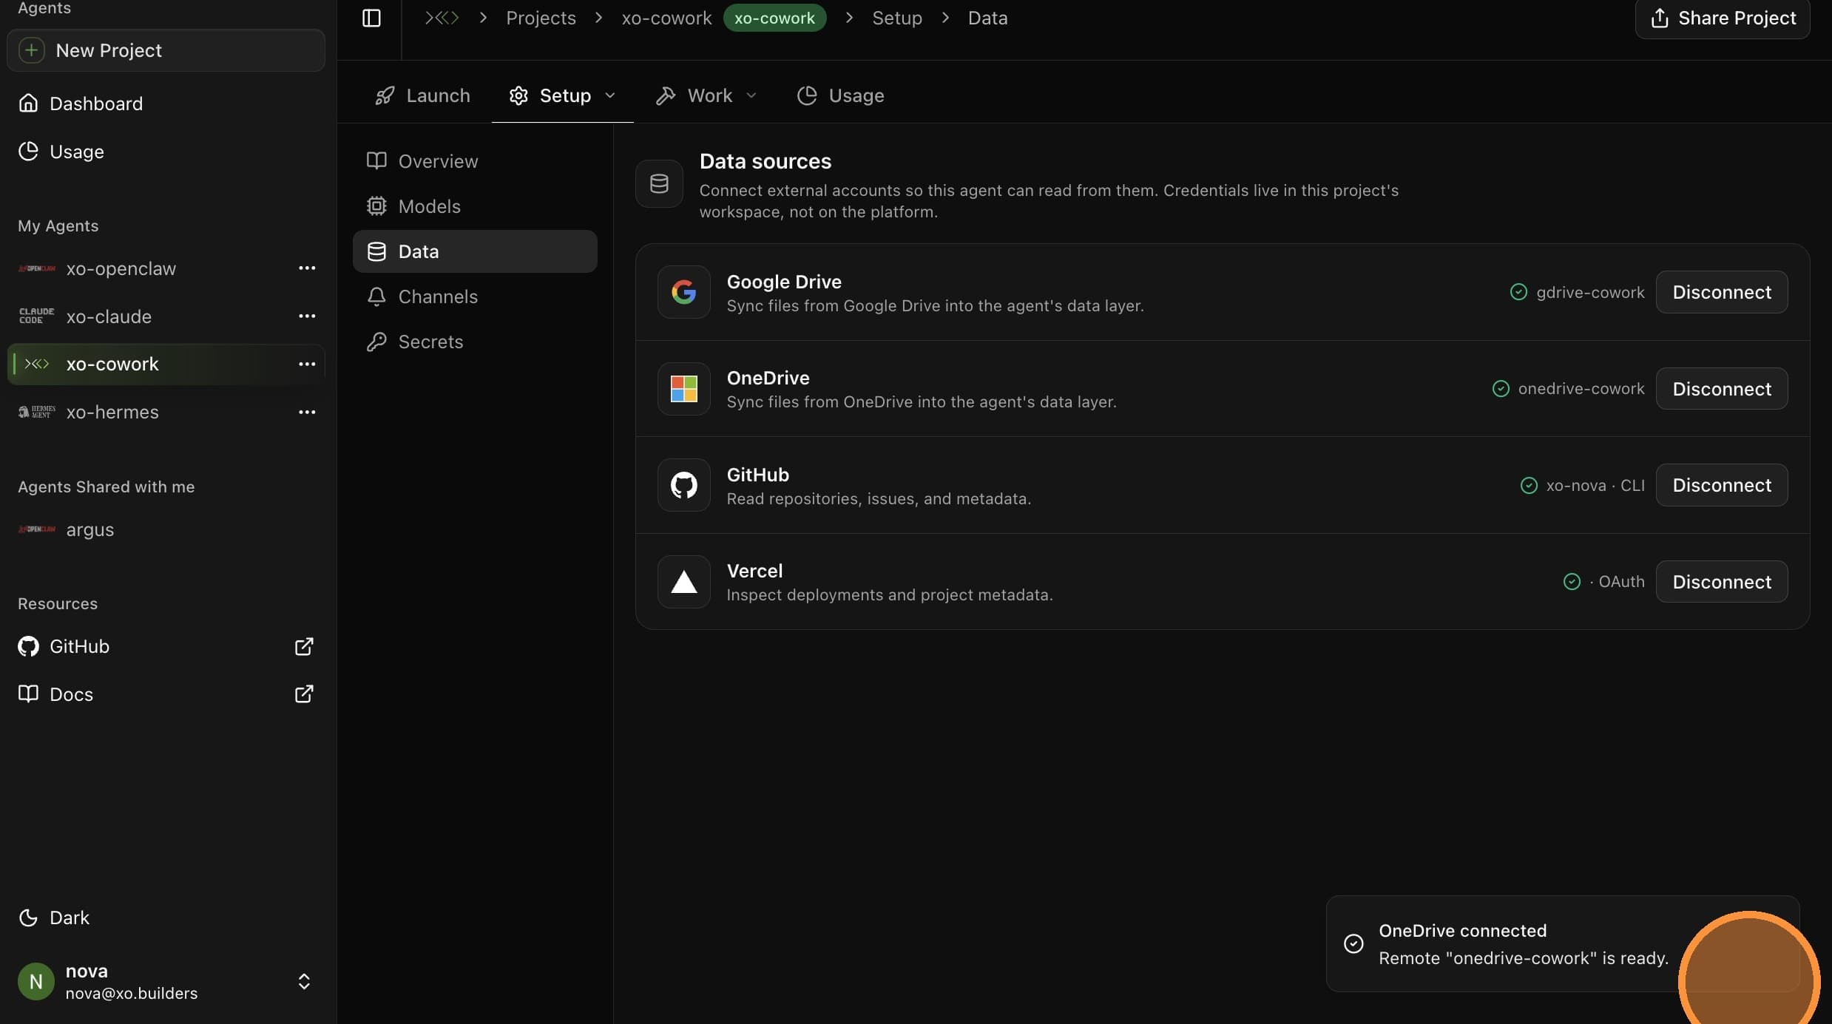
Task: Disconnect GitHub data source
Action: click(1722, 485)
